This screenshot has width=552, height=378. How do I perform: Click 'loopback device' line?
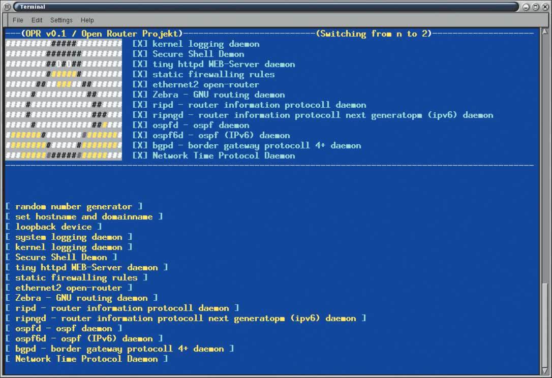pyautogui.click(x=53, y=227)
